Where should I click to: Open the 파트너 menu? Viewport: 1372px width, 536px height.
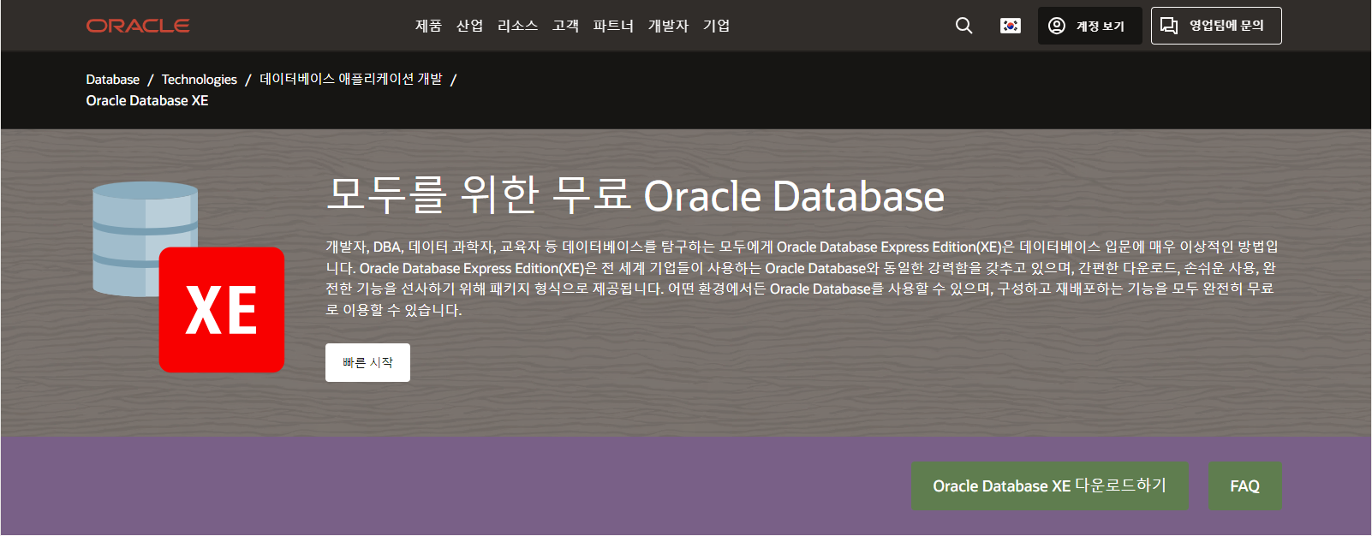(x=613, y=26)
